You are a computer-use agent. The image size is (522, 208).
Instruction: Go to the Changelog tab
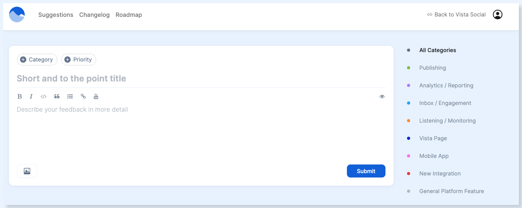tap(94, 15)
